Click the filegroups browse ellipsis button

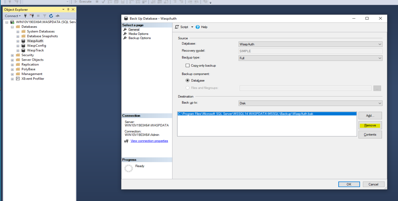point(377,88)
